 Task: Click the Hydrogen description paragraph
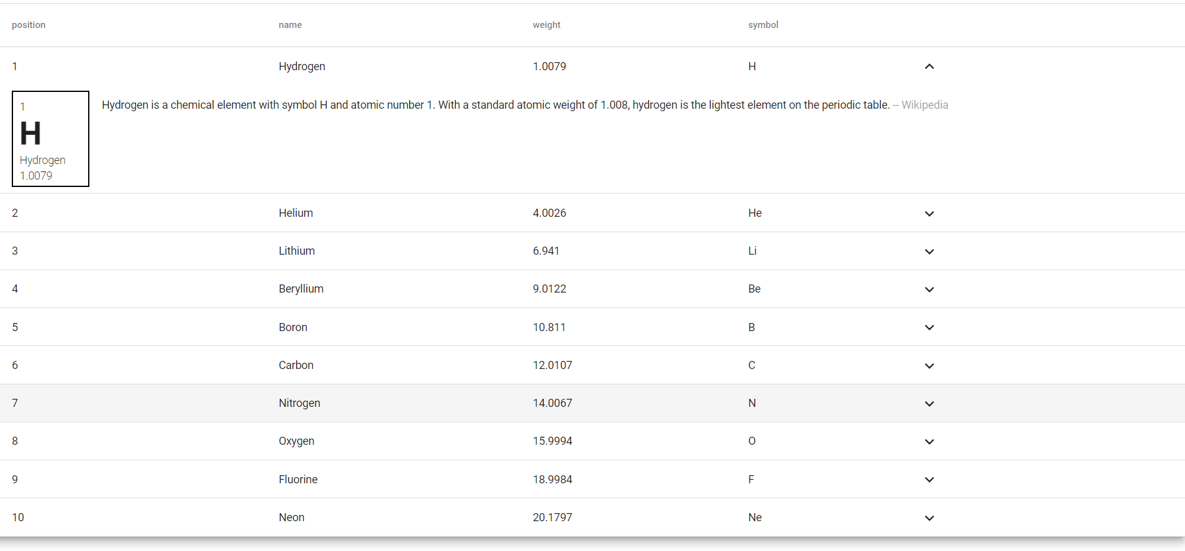coord(496,105)
